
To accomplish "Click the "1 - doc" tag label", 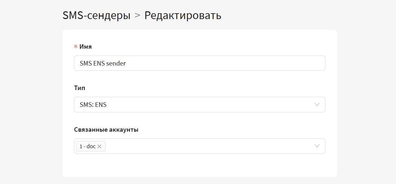I will point(88,147).
